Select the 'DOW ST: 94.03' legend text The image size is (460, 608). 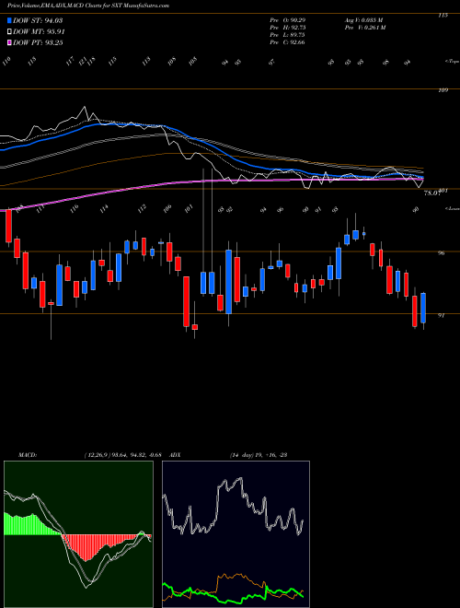38,21
